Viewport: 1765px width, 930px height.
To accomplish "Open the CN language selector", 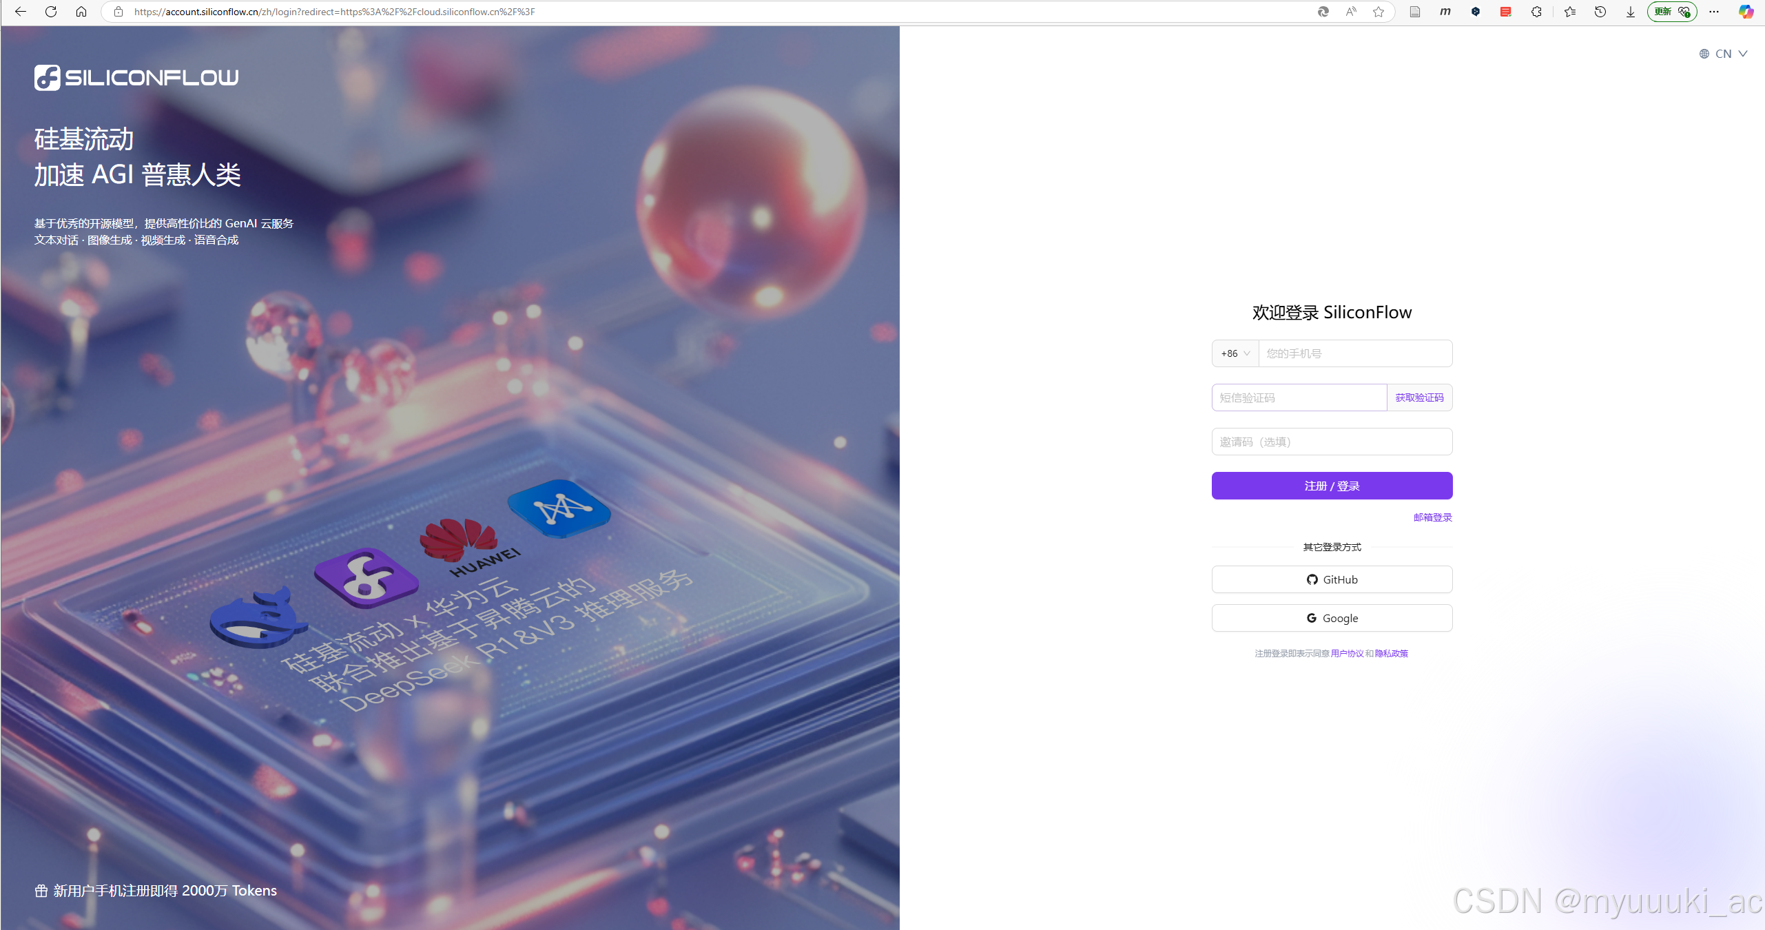I will 1723,54.
